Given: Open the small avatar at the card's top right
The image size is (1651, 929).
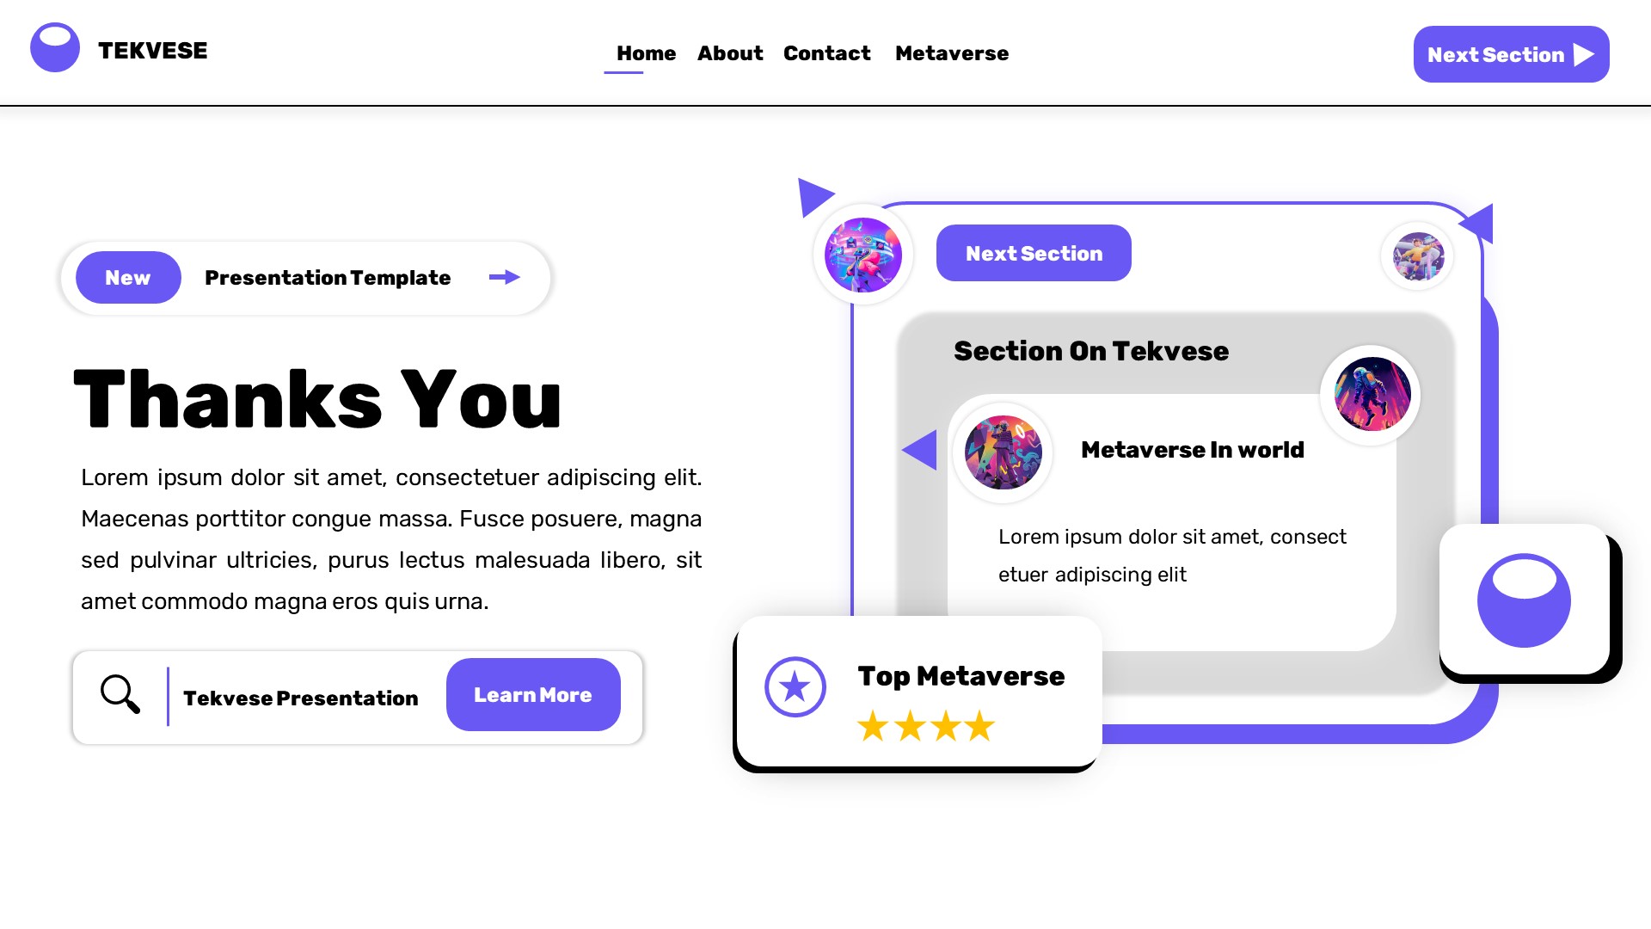Looking at the screenshot, I should [x=1418, y=256].
